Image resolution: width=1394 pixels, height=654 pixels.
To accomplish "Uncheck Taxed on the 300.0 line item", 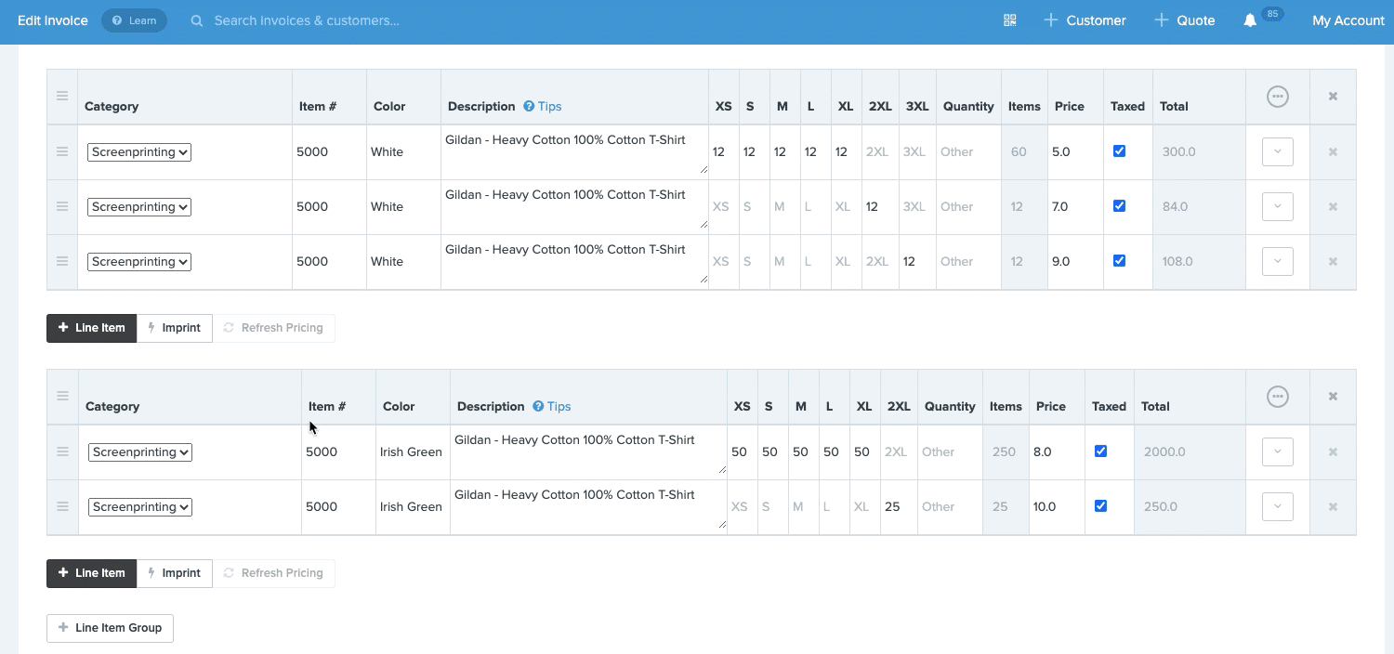I will 1119,151.
